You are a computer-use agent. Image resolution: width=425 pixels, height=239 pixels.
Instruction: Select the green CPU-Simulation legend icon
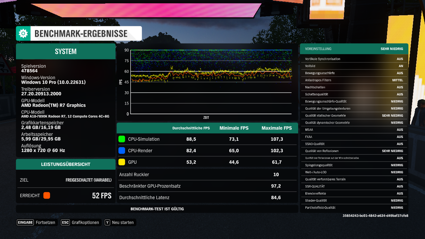click(122, 139)
